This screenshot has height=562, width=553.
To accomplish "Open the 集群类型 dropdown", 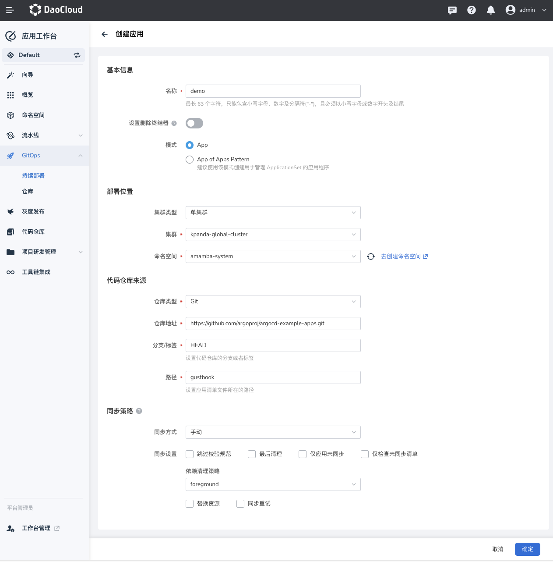I will click(x=273, y=213).
